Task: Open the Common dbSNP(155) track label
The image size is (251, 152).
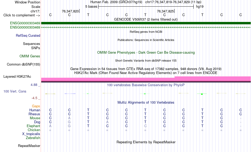Action: [x=23, y=65]
